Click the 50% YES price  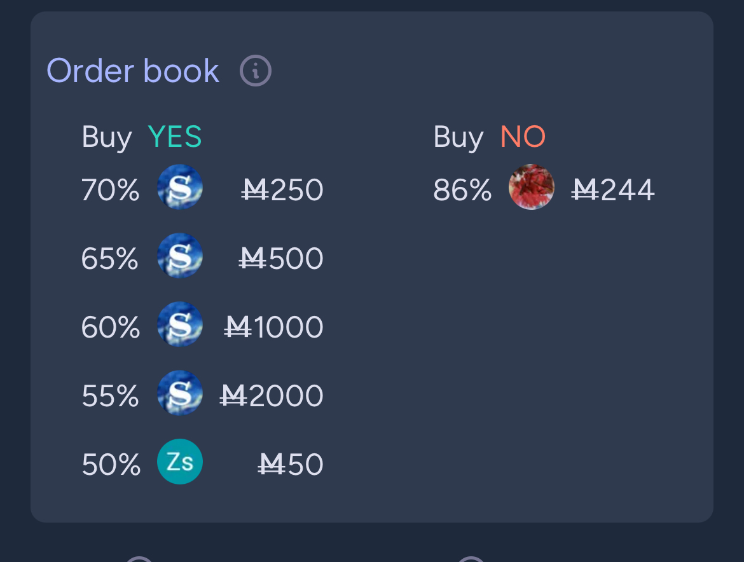point(111,465)
